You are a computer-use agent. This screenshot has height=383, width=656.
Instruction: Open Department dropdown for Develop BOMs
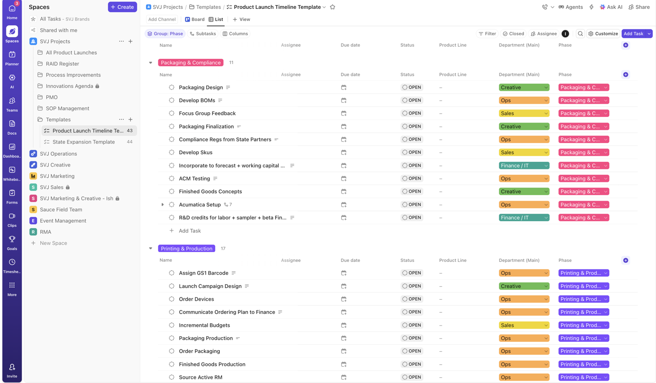tap(524, 101)
